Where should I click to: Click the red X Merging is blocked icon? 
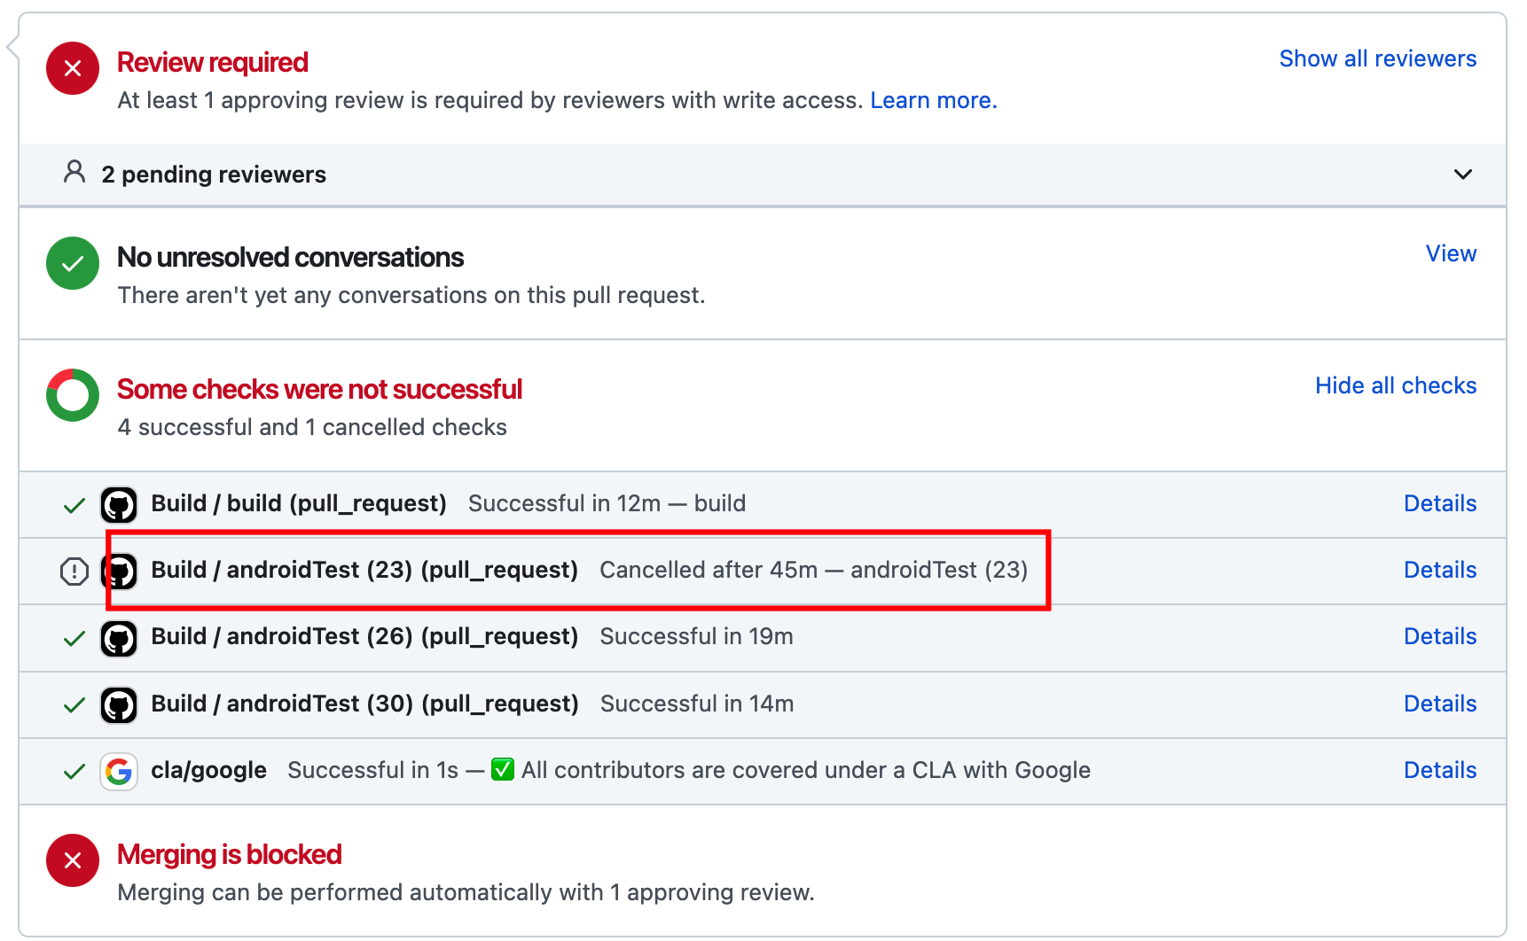point(73,860)
